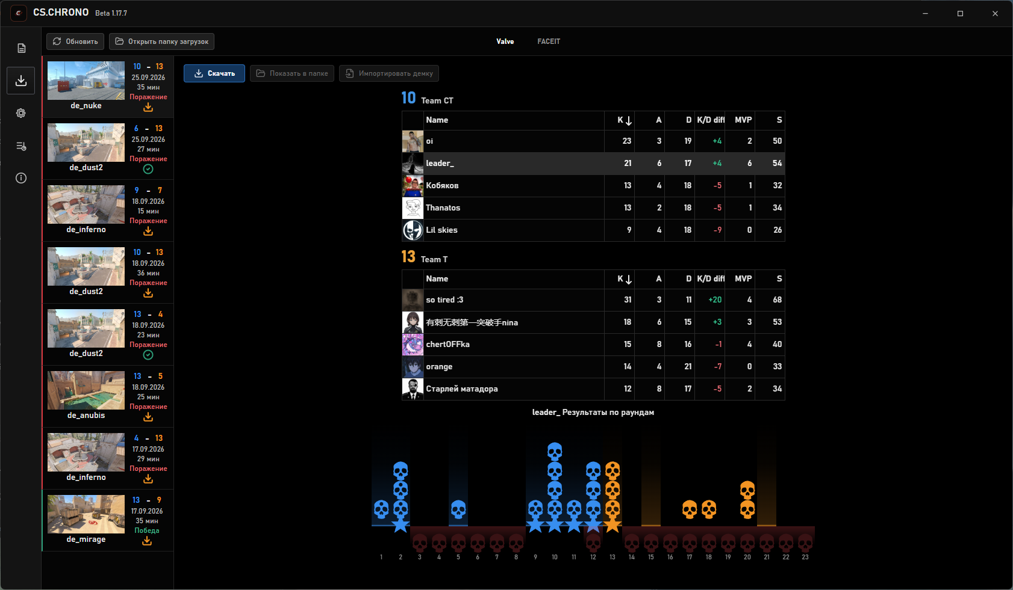Select de_nuke match thumbnail
Screen dimensions: 1013x590
point(86,81)
